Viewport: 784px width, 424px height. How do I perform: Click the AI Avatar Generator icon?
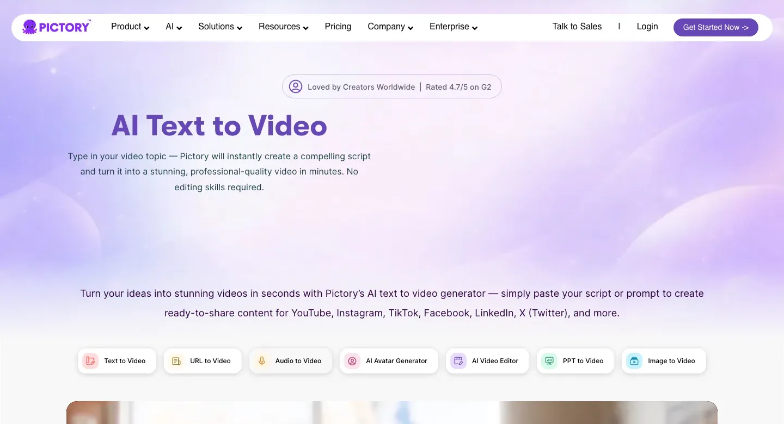coord(352,361)
